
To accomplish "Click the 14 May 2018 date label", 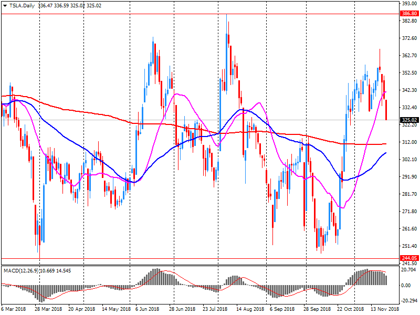I will click(x=116, y=309).
